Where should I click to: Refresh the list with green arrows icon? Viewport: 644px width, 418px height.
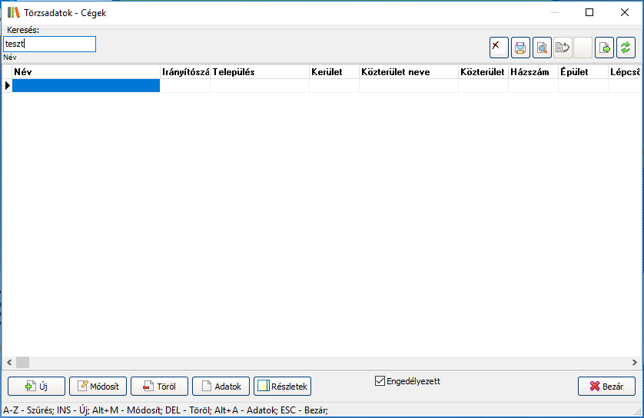pyautogui.click(x=626, y=48)
